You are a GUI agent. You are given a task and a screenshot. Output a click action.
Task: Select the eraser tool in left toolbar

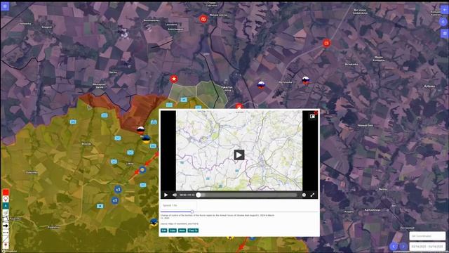pos(6,212)
